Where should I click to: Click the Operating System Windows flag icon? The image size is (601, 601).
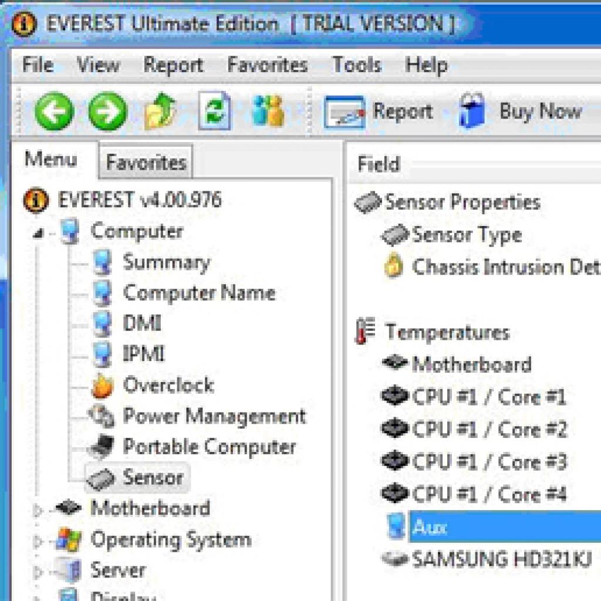(x=69, y=540)
